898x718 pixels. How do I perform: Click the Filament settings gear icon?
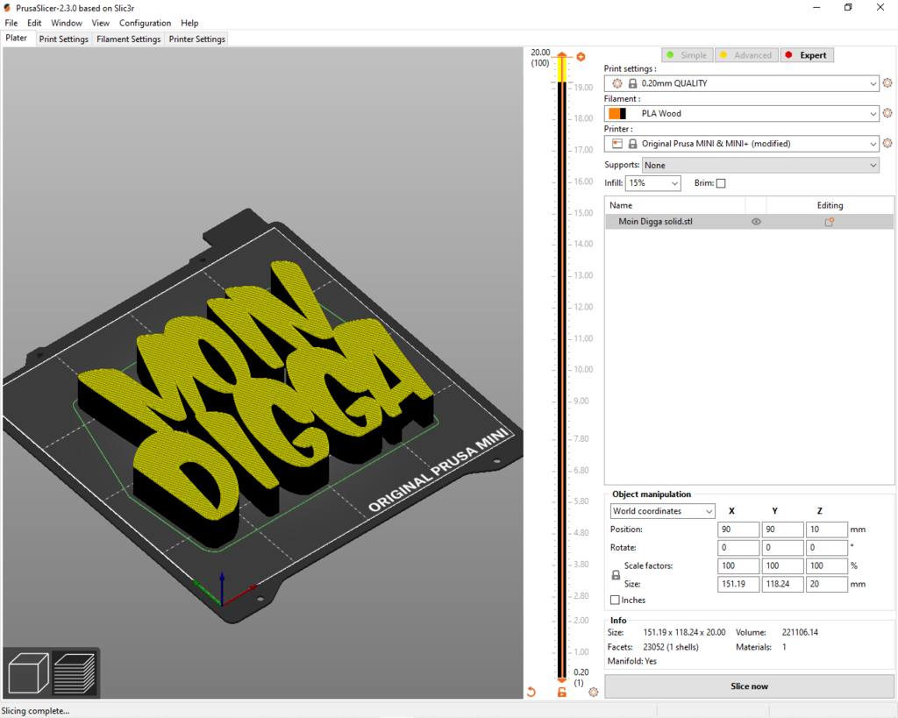pyautogui.click(x=887, y=113)
